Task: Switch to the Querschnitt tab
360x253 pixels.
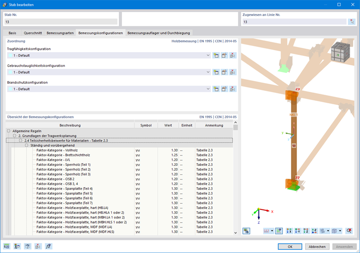Action: pos(33,33)
